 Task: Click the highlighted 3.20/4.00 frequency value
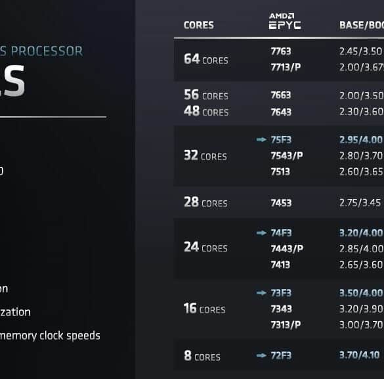click(x=361, y=233)
